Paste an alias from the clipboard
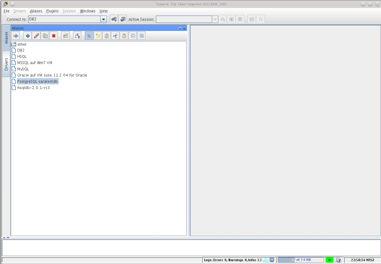 coord(124,35)
